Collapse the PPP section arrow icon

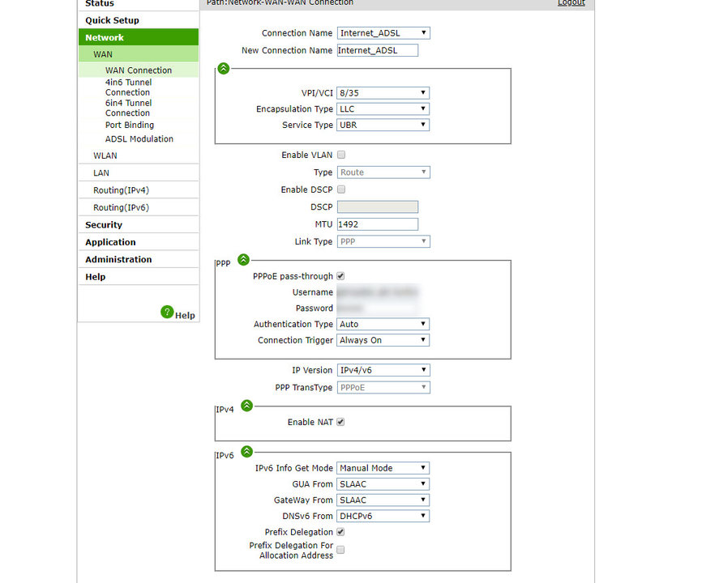tap(243, 260)
